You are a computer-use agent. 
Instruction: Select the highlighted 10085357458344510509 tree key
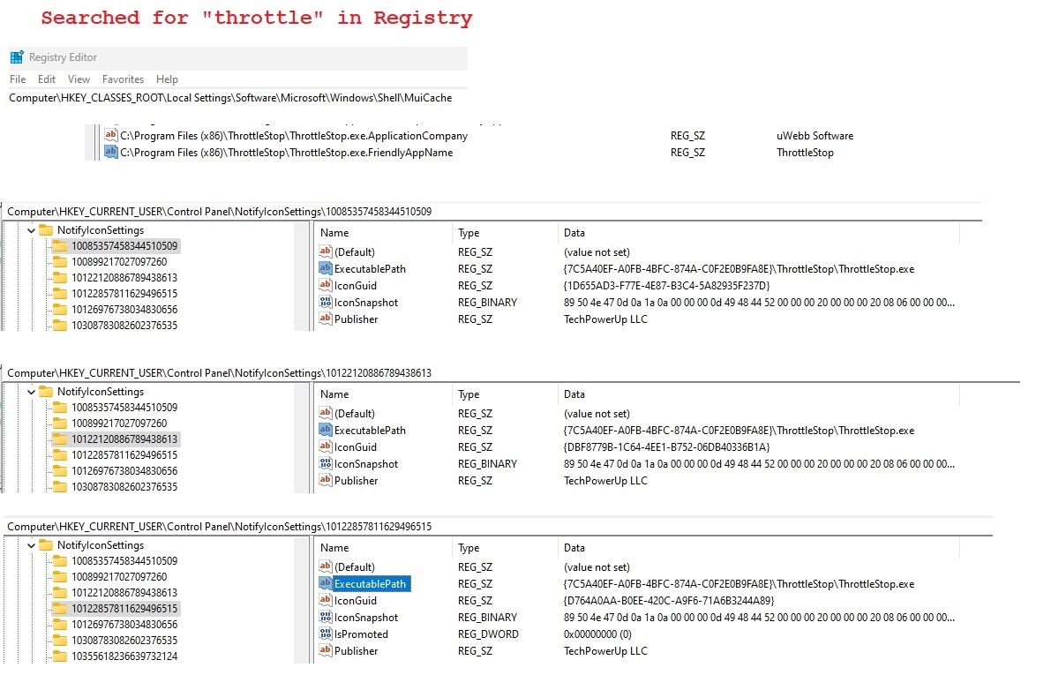[x=124, y=246]
